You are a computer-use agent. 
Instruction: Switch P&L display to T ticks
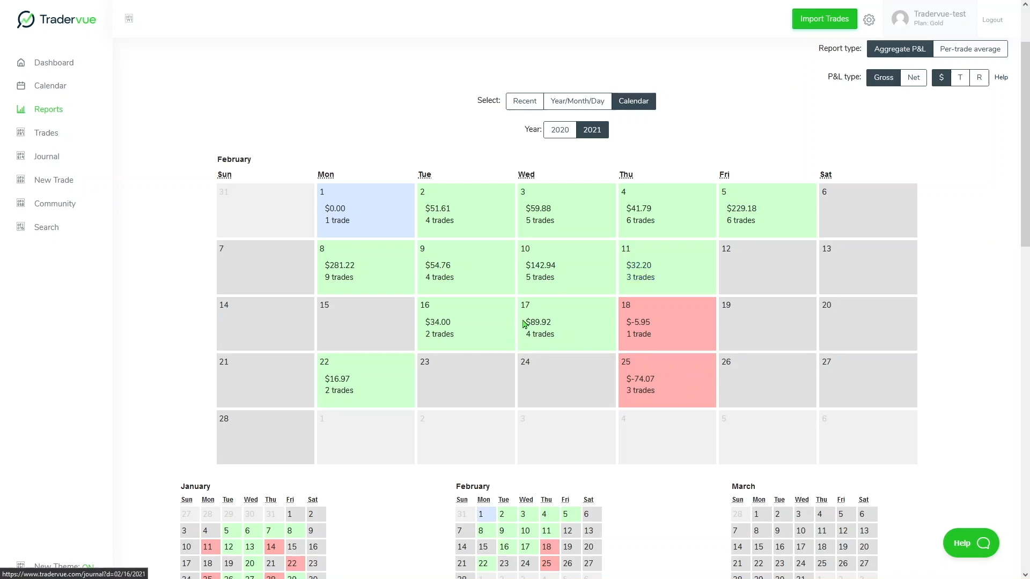point(960,78)
